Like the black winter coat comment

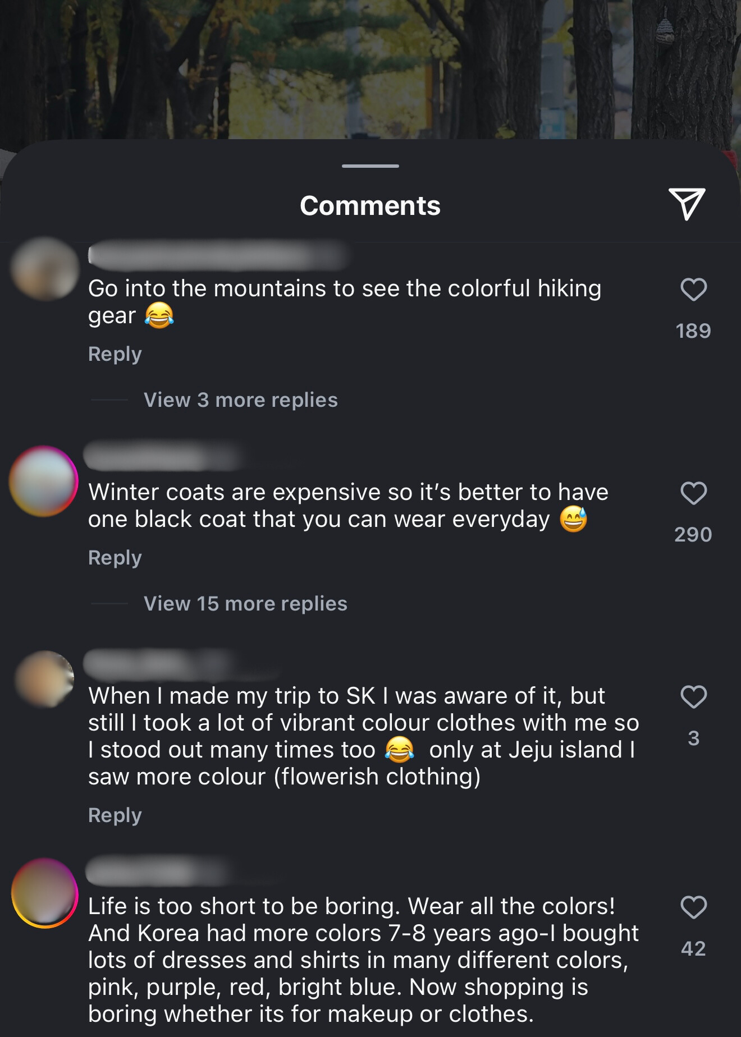click(x=693, y=493)
